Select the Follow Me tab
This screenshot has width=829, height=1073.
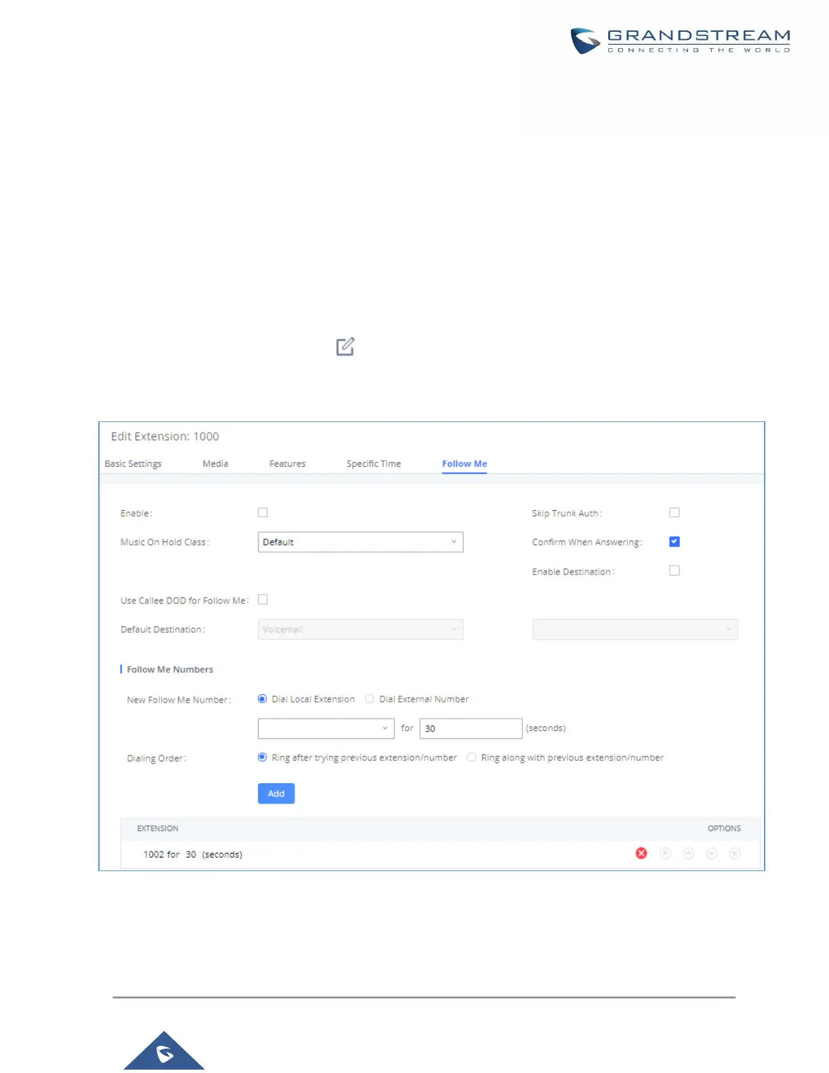(x=465, y=464)
